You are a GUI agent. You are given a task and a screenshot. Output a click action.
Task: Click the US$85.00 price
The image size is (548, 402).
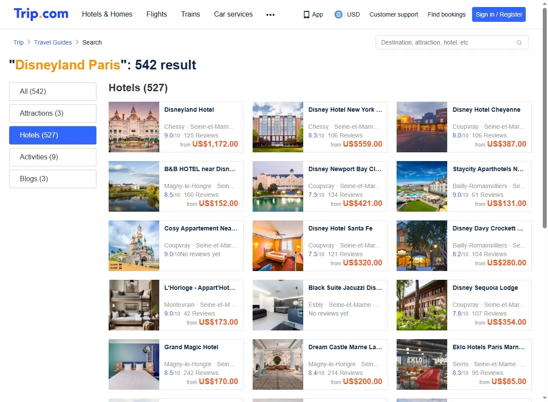pos(509,381)
